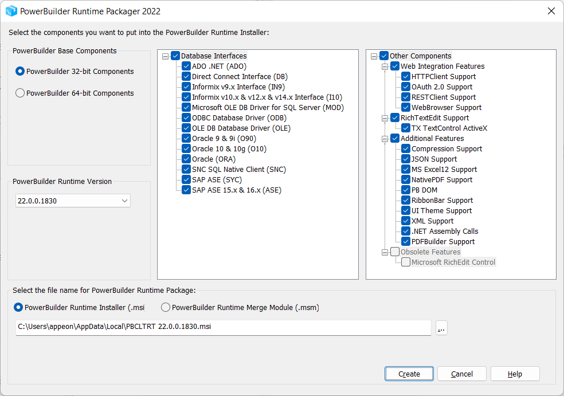Select PowerBuilder Runtime Merge Module (.msm)
564x396 pixels.
tap(166, 307)
